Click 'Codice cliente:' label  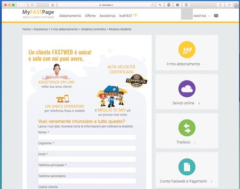pyautogui.click(x=48, y=187)
